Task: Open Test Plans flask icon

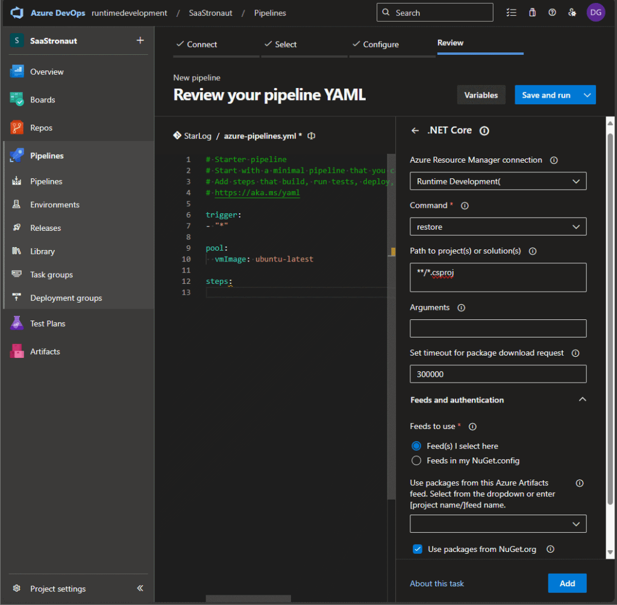Action: click(x=17, y=324)
